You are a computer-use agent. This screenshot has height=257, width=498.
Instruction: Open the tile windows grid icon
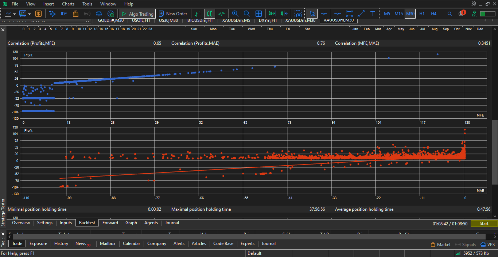click(x=258, y=14)
